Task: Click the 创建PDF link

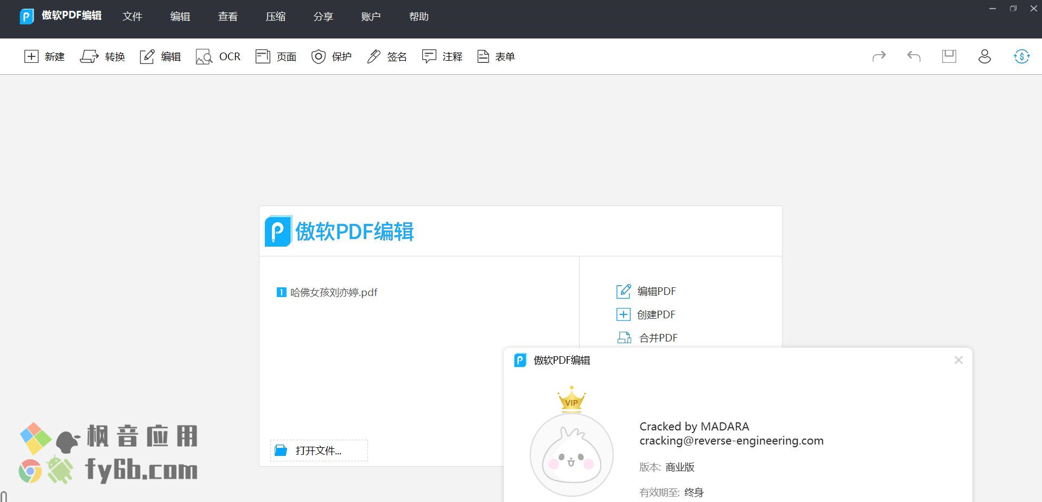Action: (656, 314)
